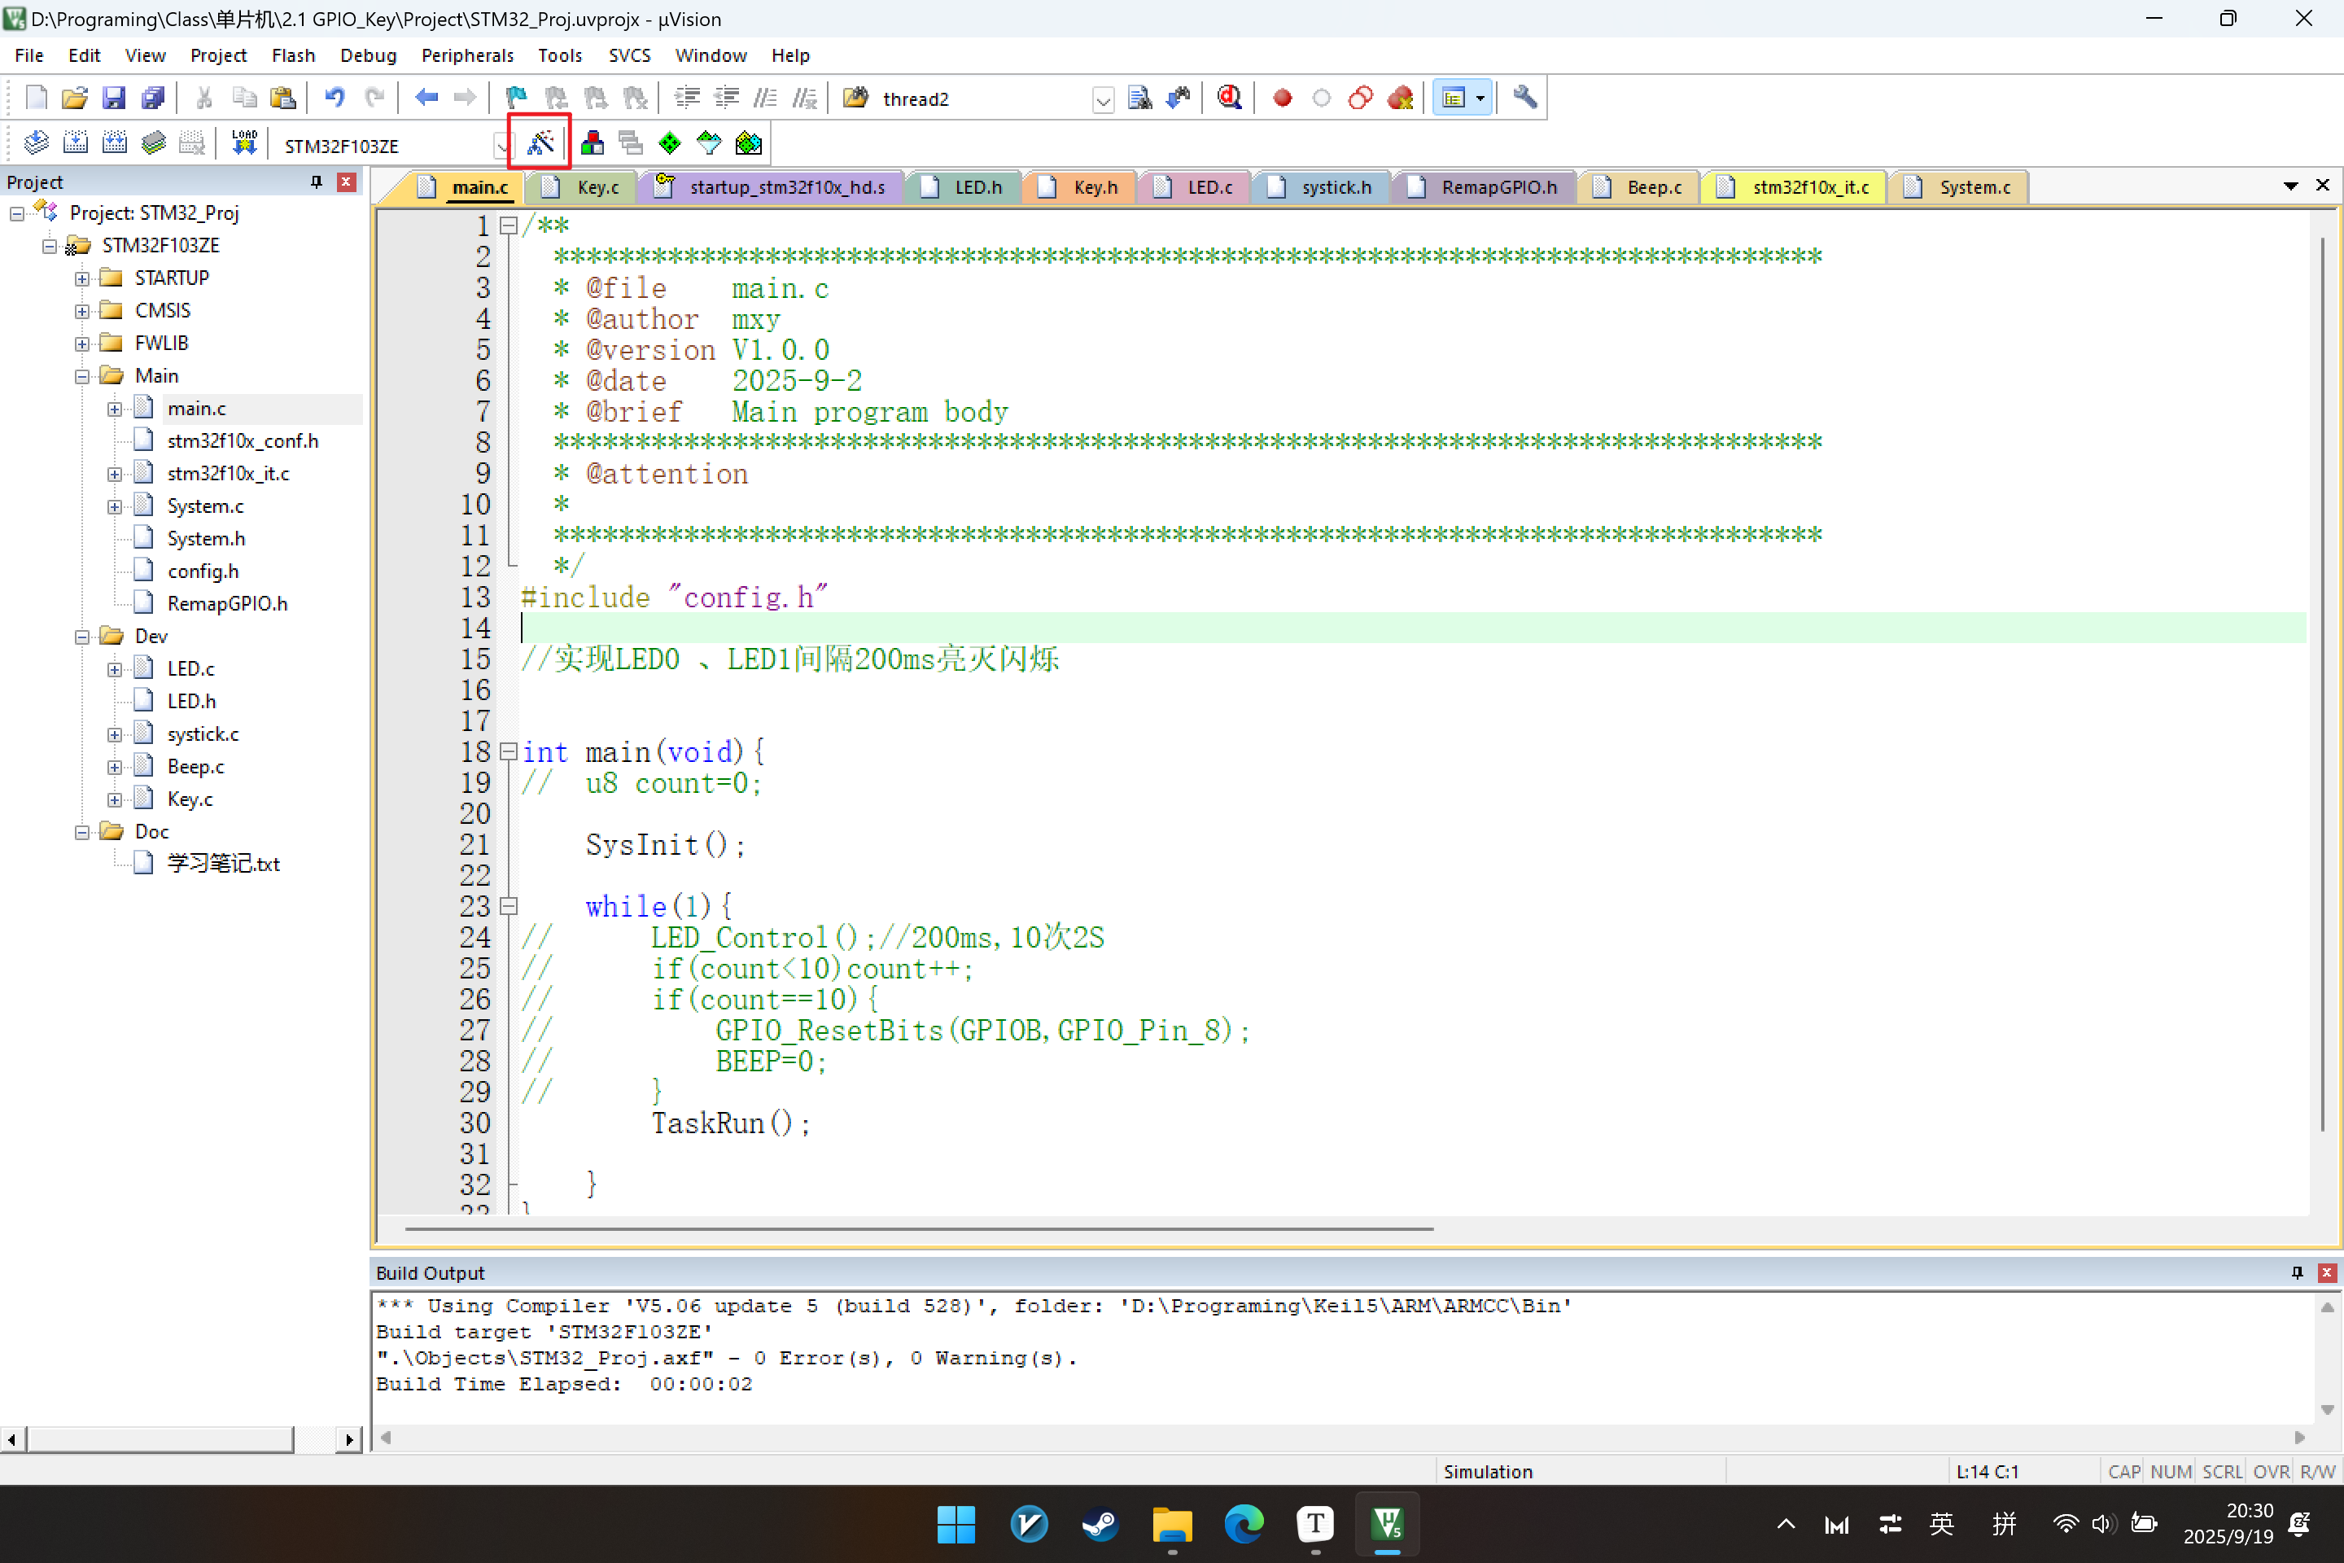Open a file with the folder icon
Screen dimensions: 2344x1563
75,98
